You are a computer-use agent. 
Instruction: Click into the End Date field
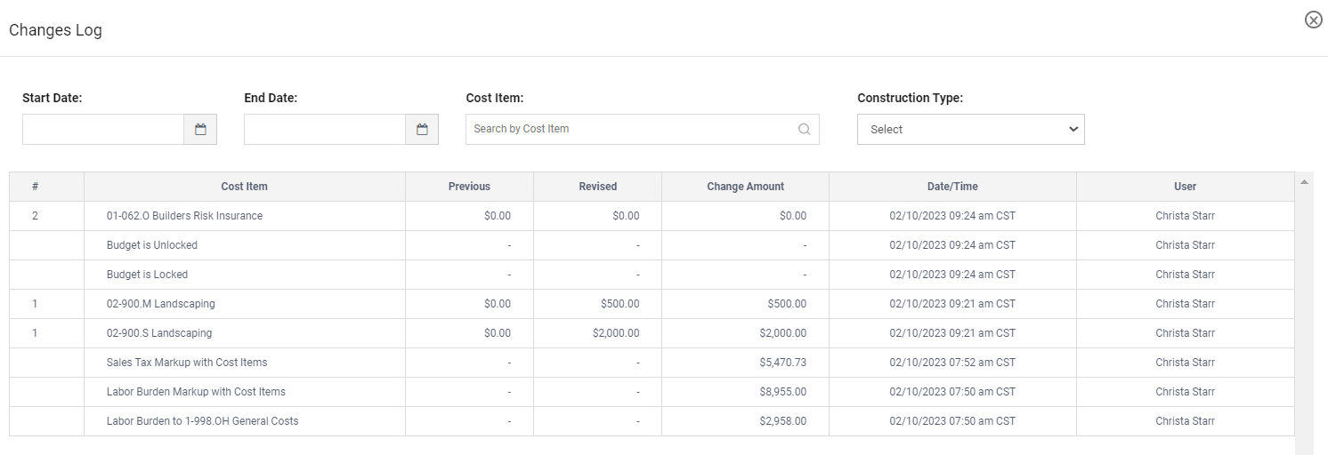tap(325, 130)
